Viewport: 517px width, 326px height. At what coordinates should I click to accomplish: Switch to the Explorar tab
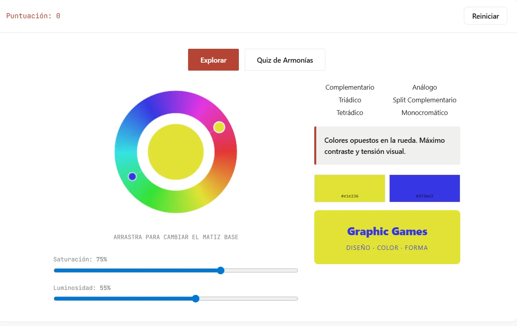213,60
